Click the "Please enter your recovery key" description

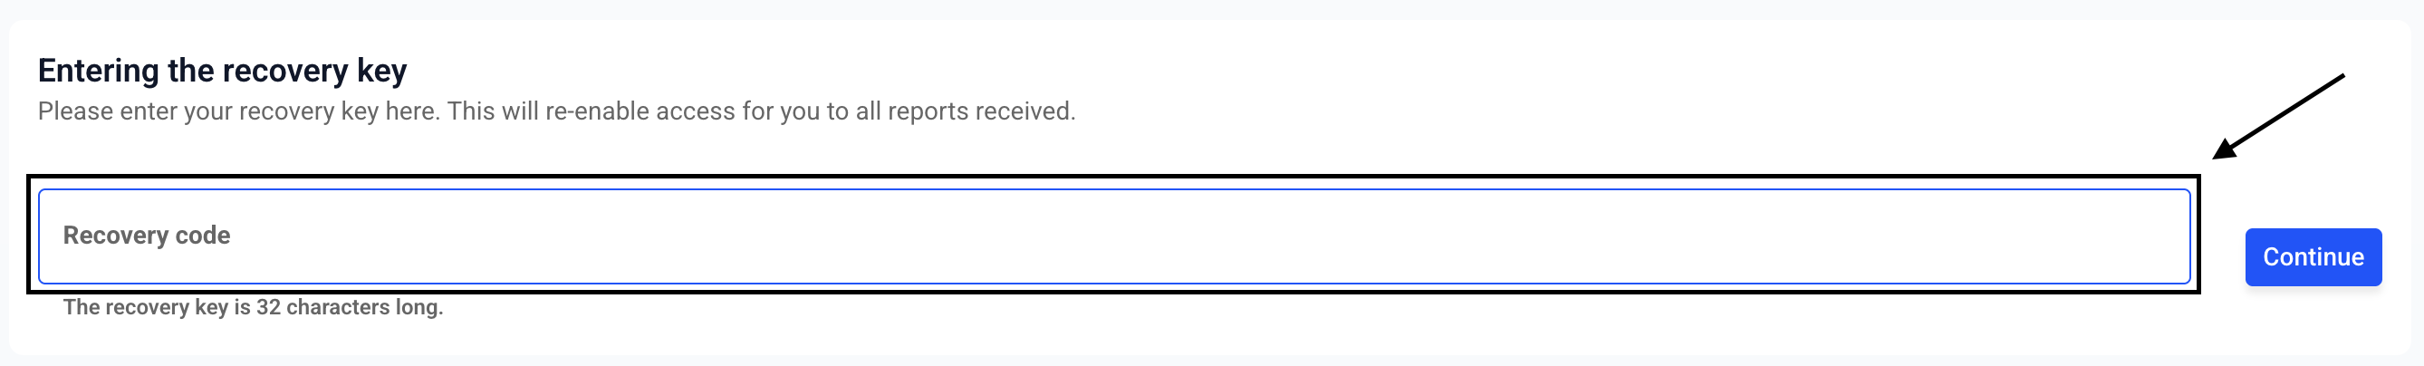(x=555, y=111)
